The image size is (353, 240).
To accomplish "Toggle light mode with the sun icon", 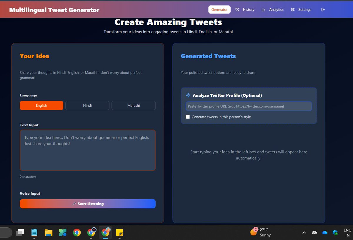I will click(x=323, y=9).
